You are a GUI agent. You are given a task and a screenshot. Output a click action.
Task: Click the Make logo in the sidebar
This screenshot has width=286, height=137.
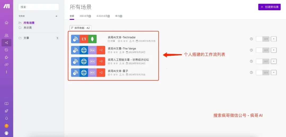(7, 6)
